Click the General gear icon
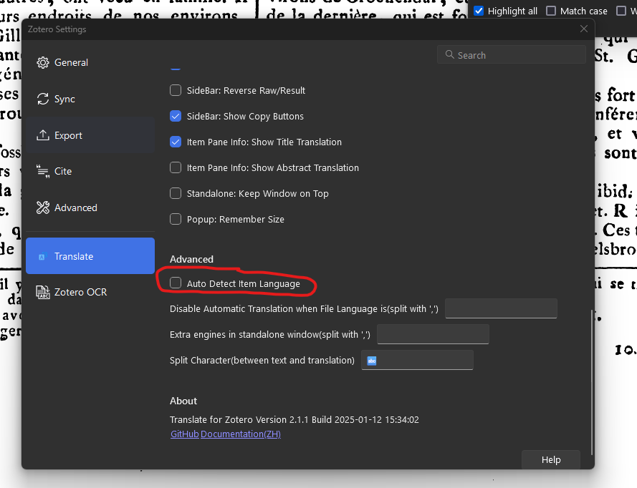Viewport: 637px width, 488px height. [43, 62]
